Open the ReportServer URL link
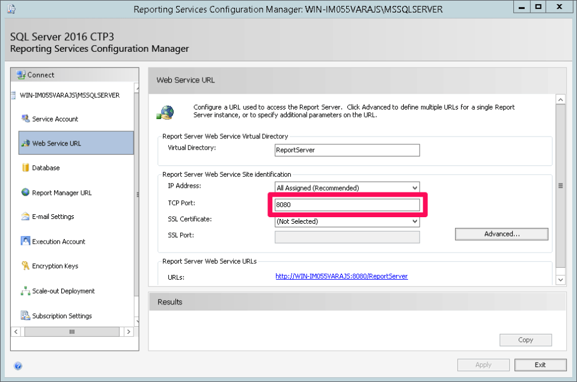Screen dimensions: 577x382 click(x=341, y=276)
